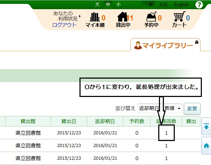This screenshot has width=211, height=165.
Task: Switch language to English
Action: tap(181, 5)
